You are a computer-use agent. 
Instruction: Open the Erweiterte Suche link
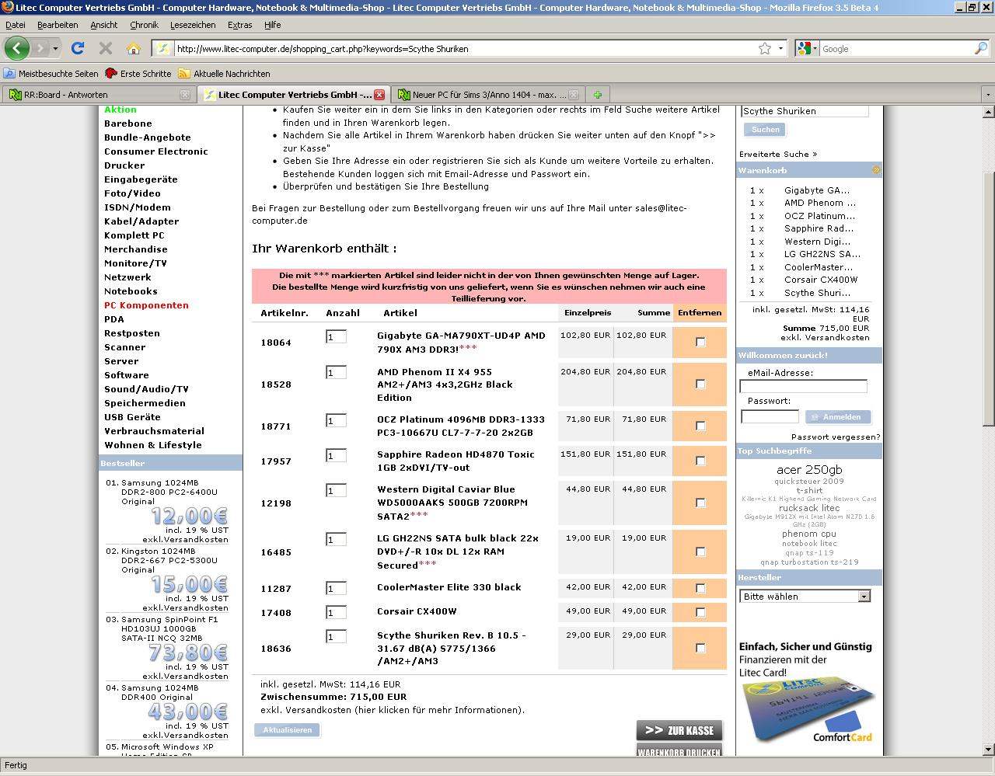coord(778,154)
